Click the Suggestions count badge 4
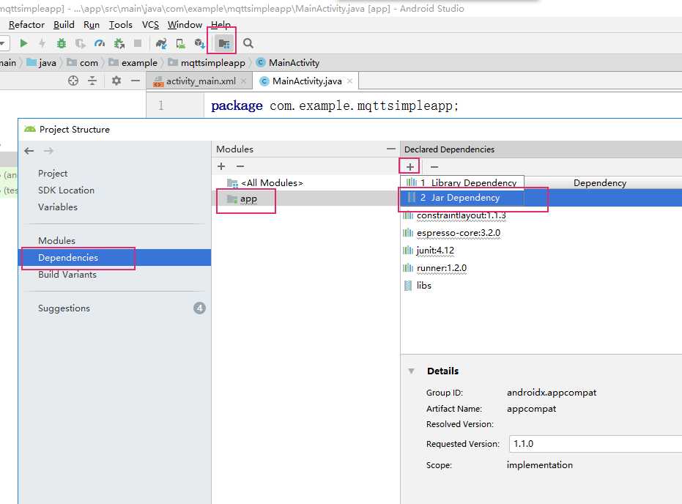 pyautogui.click(x=199, y=308)
